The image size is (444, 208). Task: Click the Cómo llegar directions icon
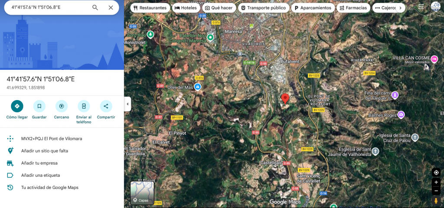point(17,106)
